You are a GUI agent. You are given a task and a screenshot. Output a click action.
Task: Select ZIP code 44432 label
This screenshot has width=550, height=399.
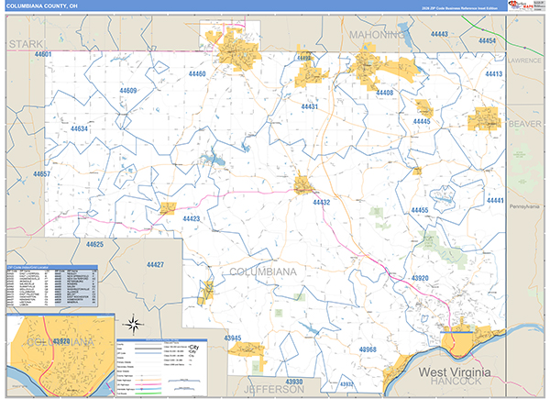tap(321, 202)
